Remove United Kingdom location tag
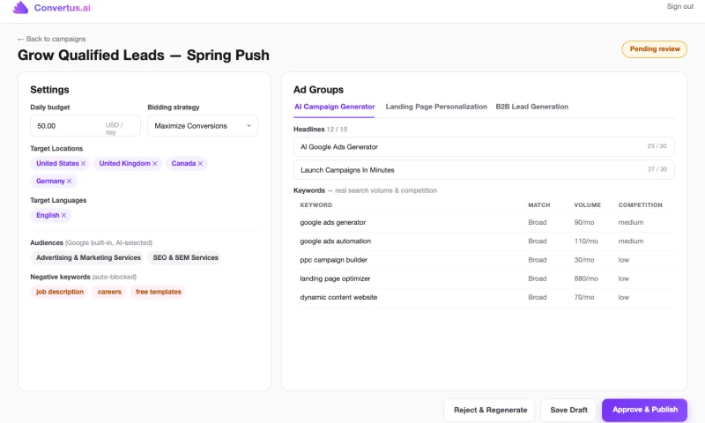The height and width of the screenshot is (423, 705). (155, 164)
